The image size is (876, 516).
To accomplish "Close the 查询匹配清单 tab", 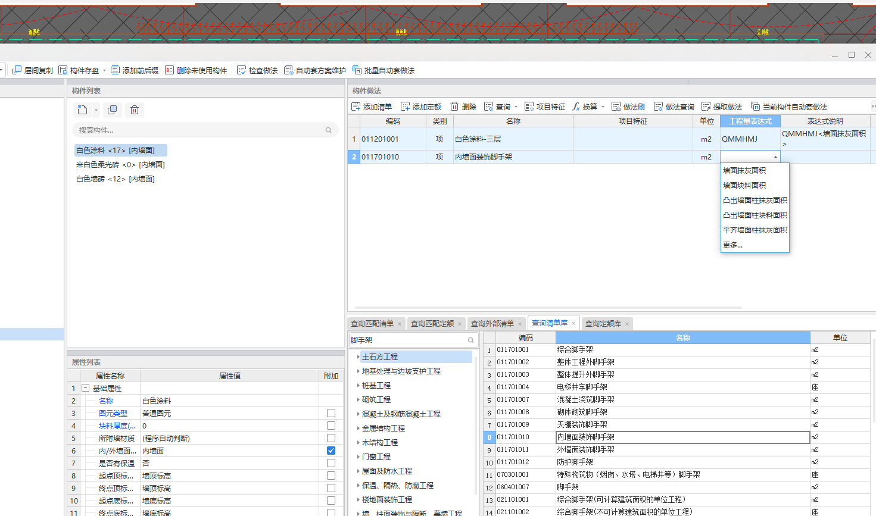I will [400, 324].
